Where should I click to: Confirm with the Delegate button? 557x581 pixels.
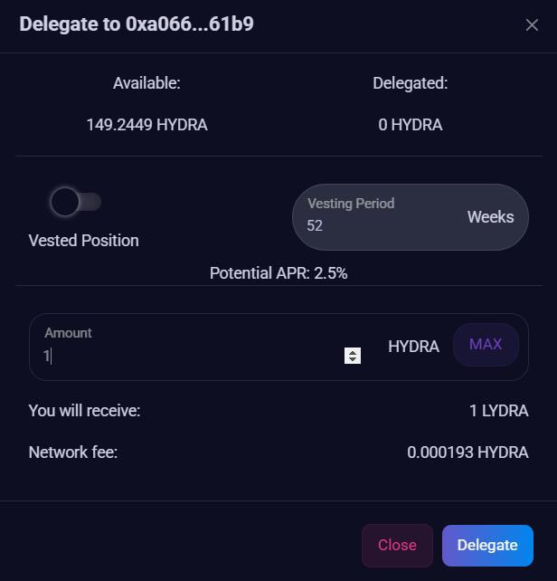pos(487,545)
